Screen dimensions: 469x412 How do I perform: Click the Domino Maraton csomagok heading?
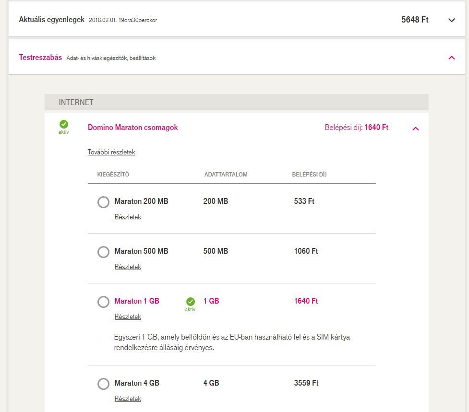tap(132, 128)
